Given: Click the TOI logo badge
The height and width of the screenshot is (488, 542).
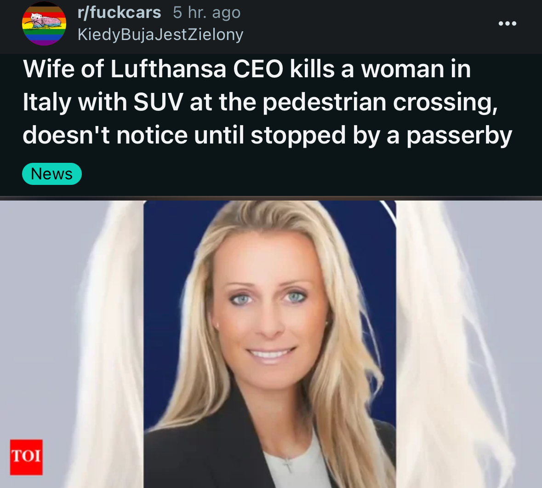Looking at the screenshot, I should [x=26, y=457].
